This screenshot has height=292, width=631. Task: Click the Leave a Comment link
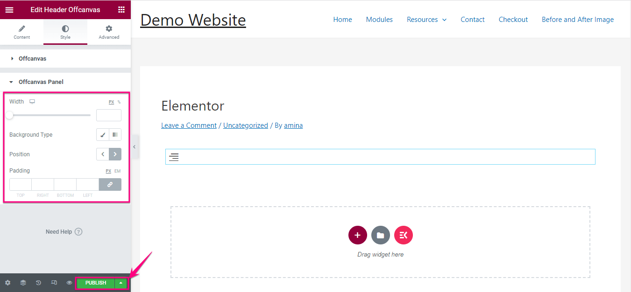(189, 125)
